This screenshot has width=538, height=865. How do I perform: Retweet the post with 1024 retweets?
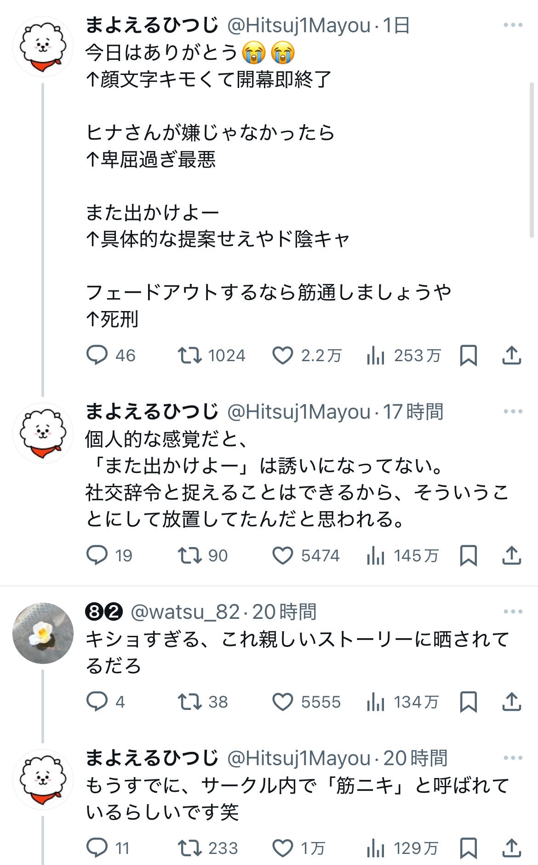(189, 355)
